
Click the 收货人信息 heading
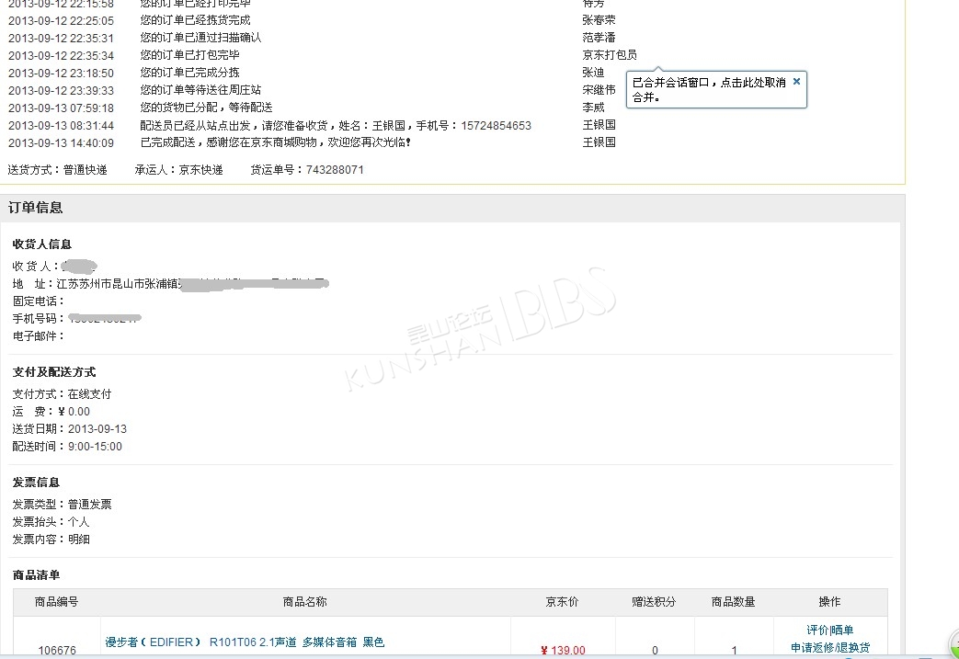(x=42, y=244)
